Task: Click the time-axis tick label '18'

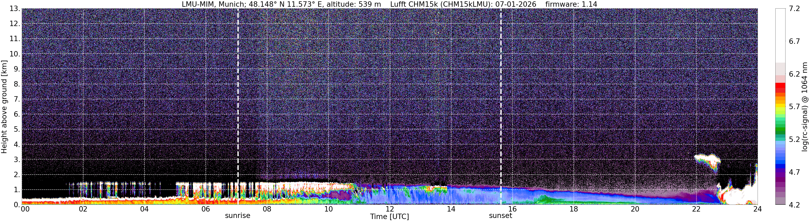Action: click(573, 209)
